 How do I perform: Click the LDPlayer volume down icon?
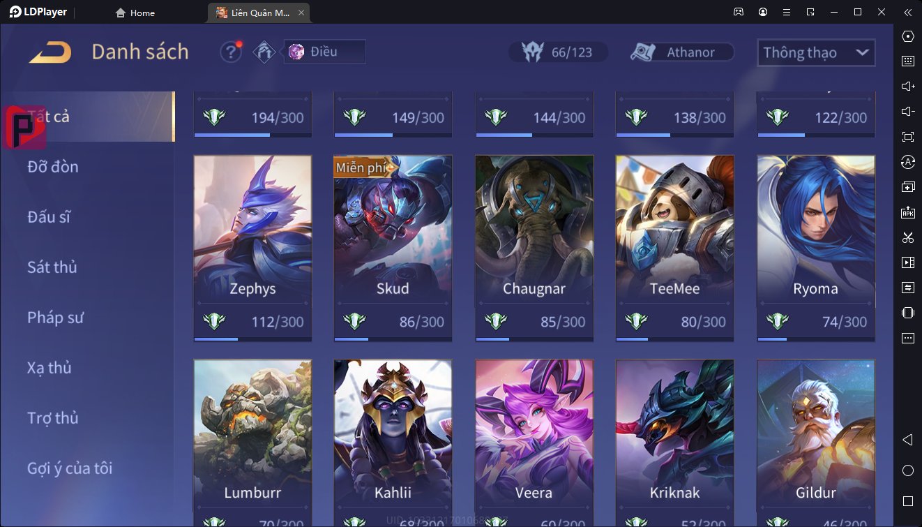[x=908, y=112]
